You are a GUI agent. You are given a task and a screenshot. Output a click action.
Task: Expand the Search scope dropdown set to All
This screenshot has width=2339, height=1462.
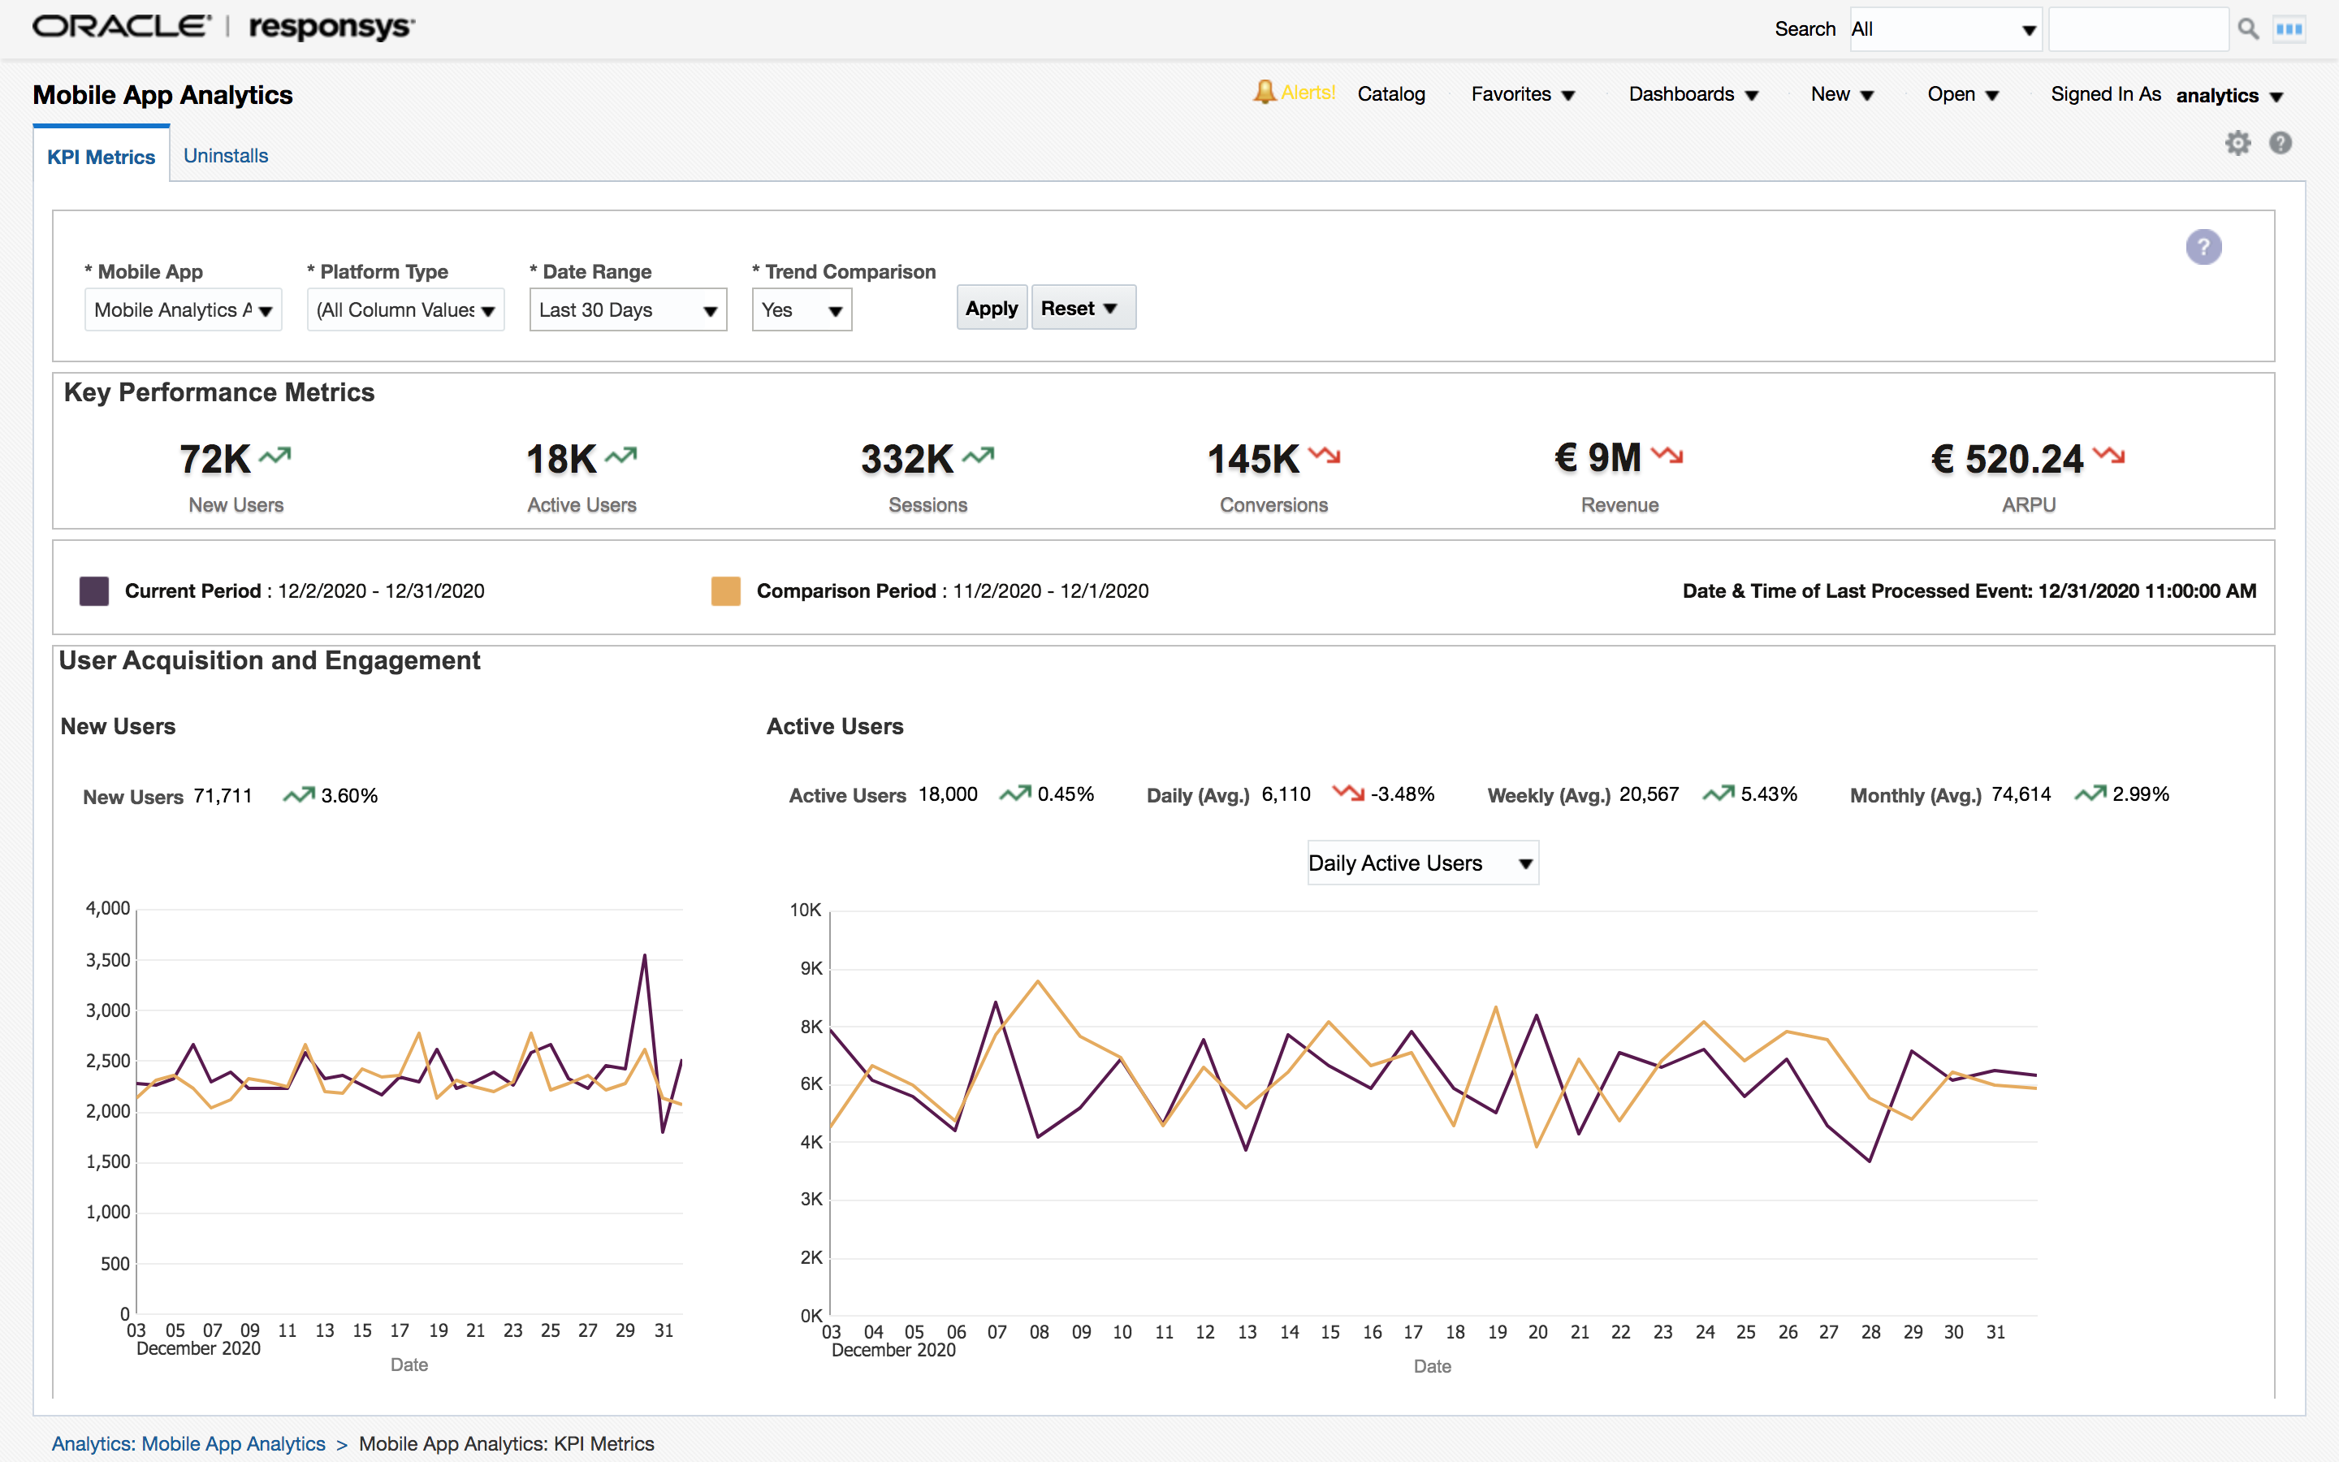pos(1946,28)
